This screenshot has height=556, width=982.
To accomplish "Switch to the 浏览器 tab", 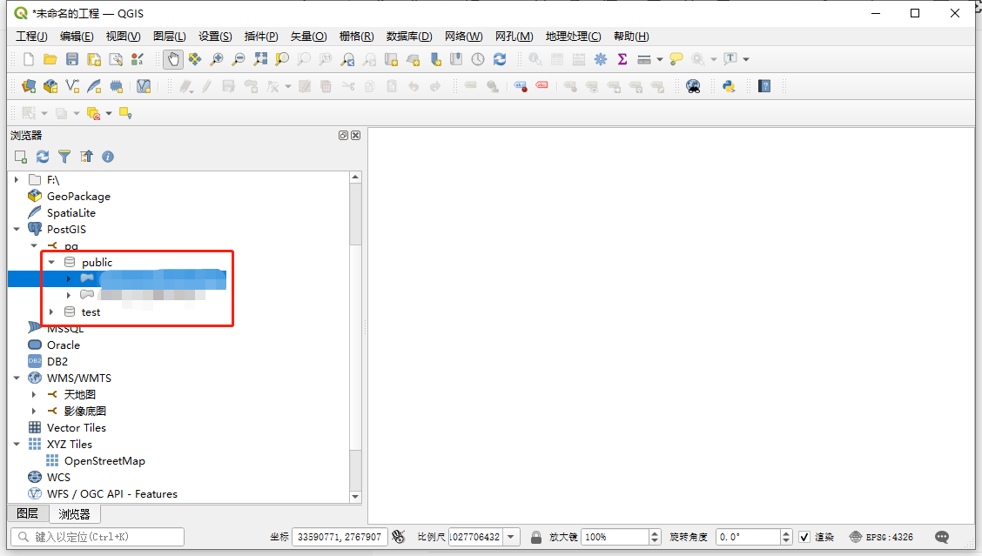I will tap(75, 514).
